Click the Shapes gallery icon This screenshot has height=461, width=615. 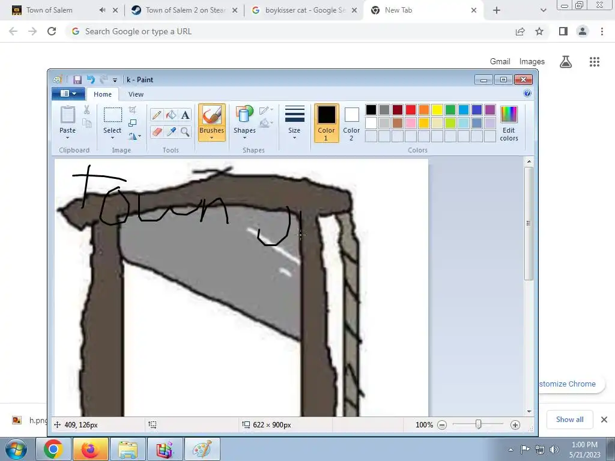(x=245, y=115)
